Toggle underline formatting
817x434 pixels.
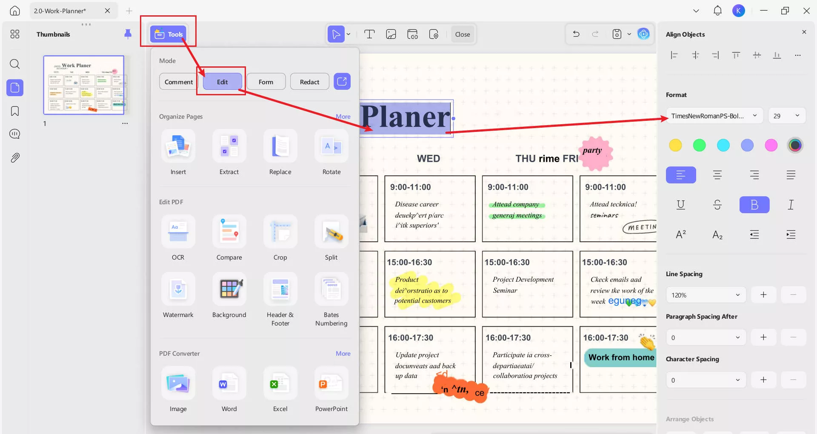coord(681,205)
